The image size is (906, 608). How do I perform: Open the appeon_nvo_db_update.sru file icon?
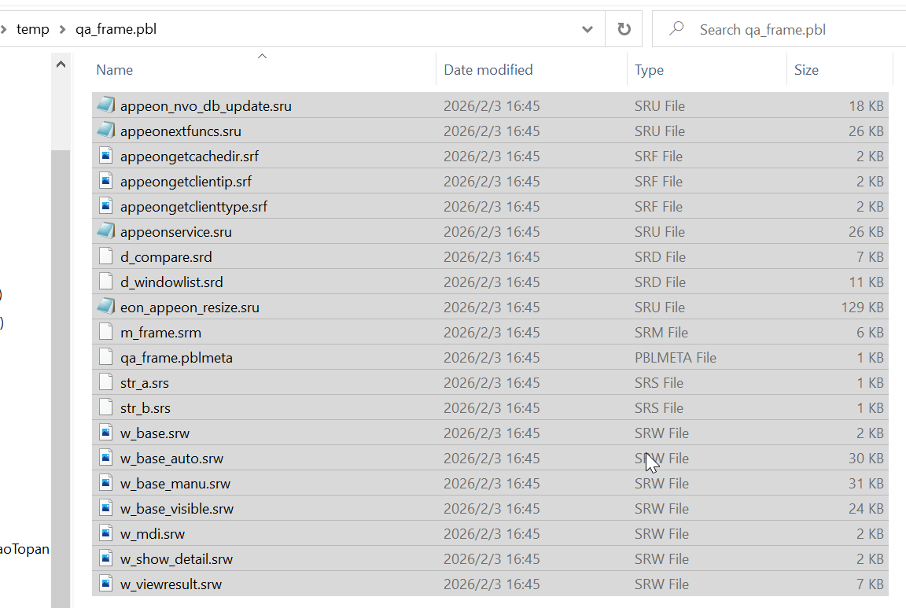point(105,105)
